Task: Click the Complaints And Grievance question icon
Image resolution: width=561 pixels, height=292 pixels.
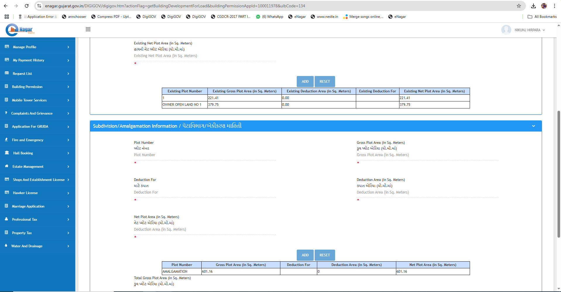Action: coord(6,113)
